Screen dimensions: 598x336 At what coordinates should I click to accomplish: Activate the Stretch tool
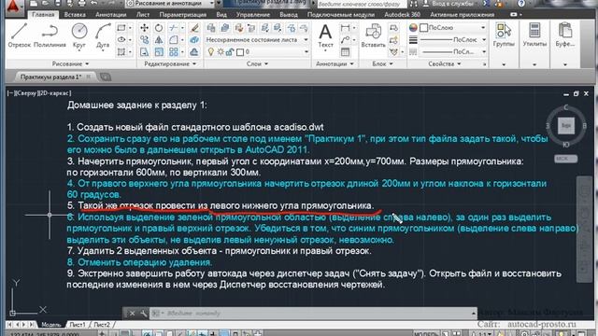(144, 52)
